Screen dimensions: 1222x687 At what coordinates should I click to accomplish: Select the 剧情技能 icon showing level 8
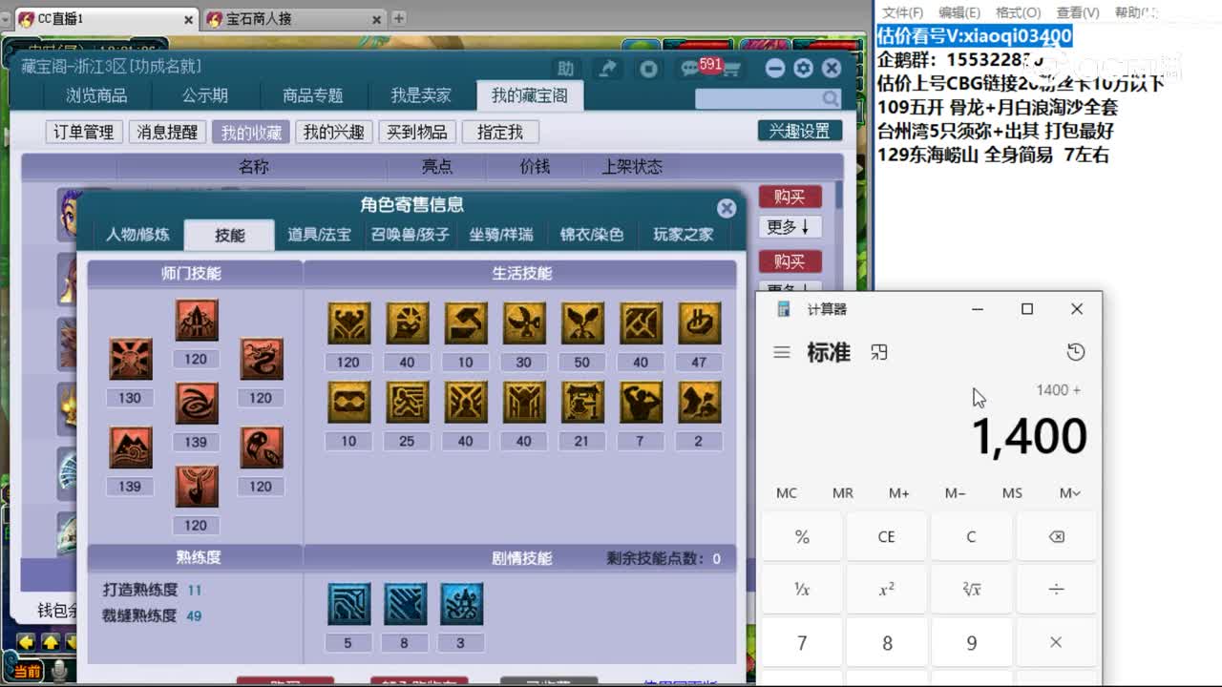point(404,603)
